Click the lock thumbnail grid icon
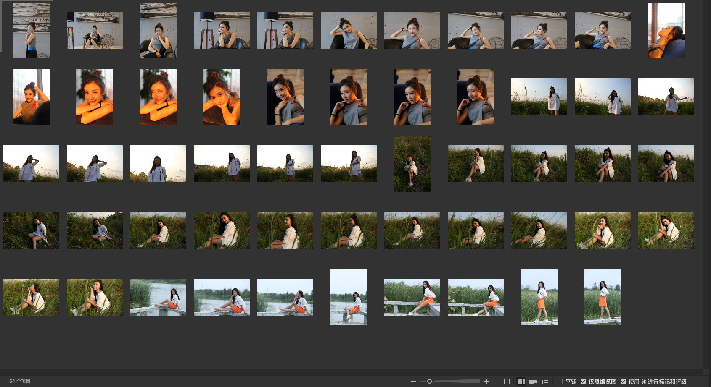Screen dimensions: 711x387 505,382
